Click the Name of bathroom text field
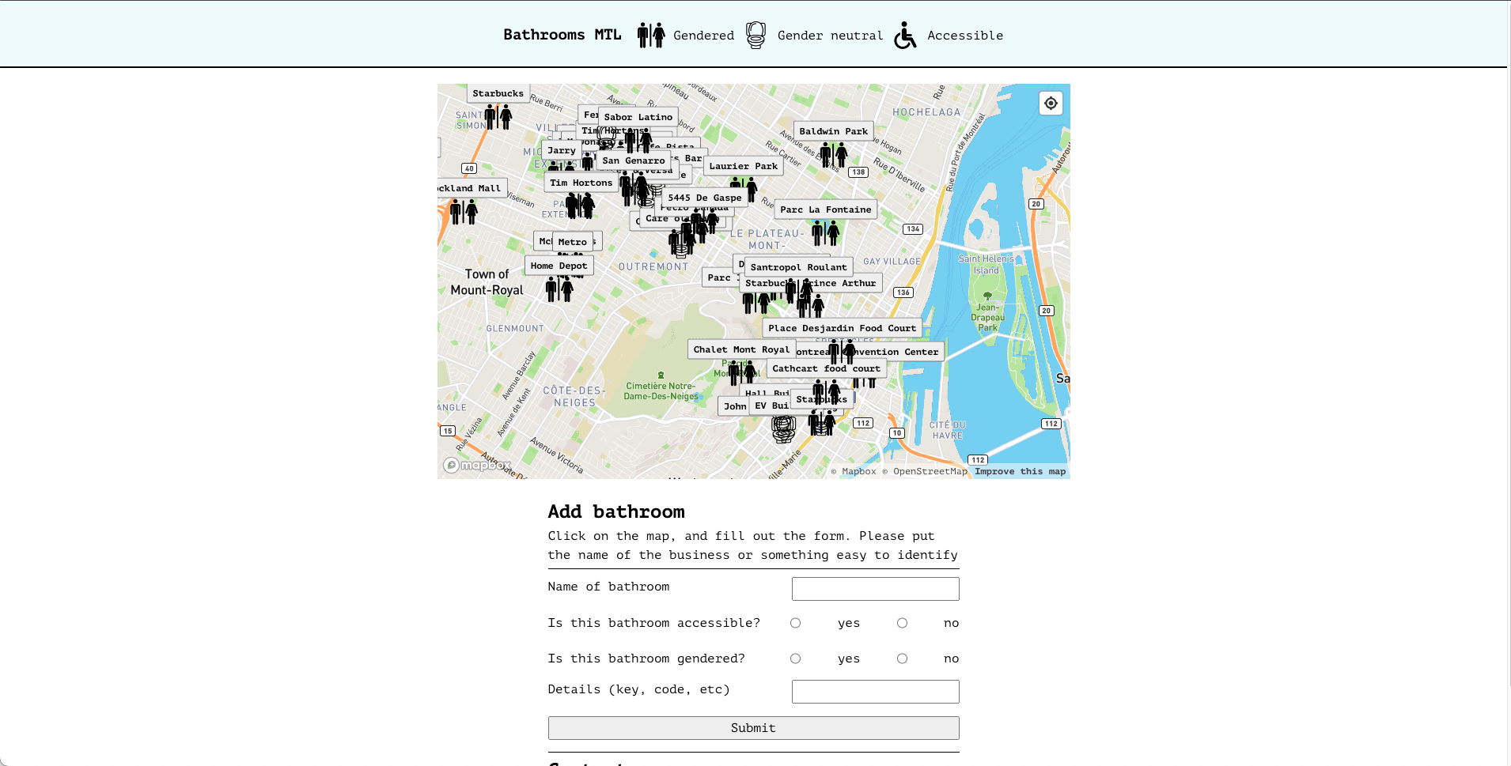 tap(875, 589)
